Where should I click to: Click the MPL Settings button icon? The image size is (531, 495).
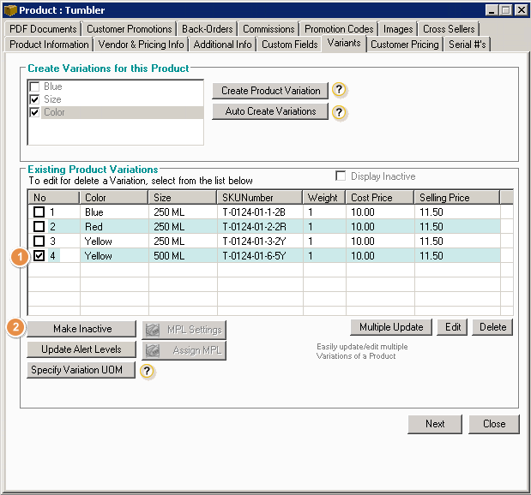pos(154,329)
